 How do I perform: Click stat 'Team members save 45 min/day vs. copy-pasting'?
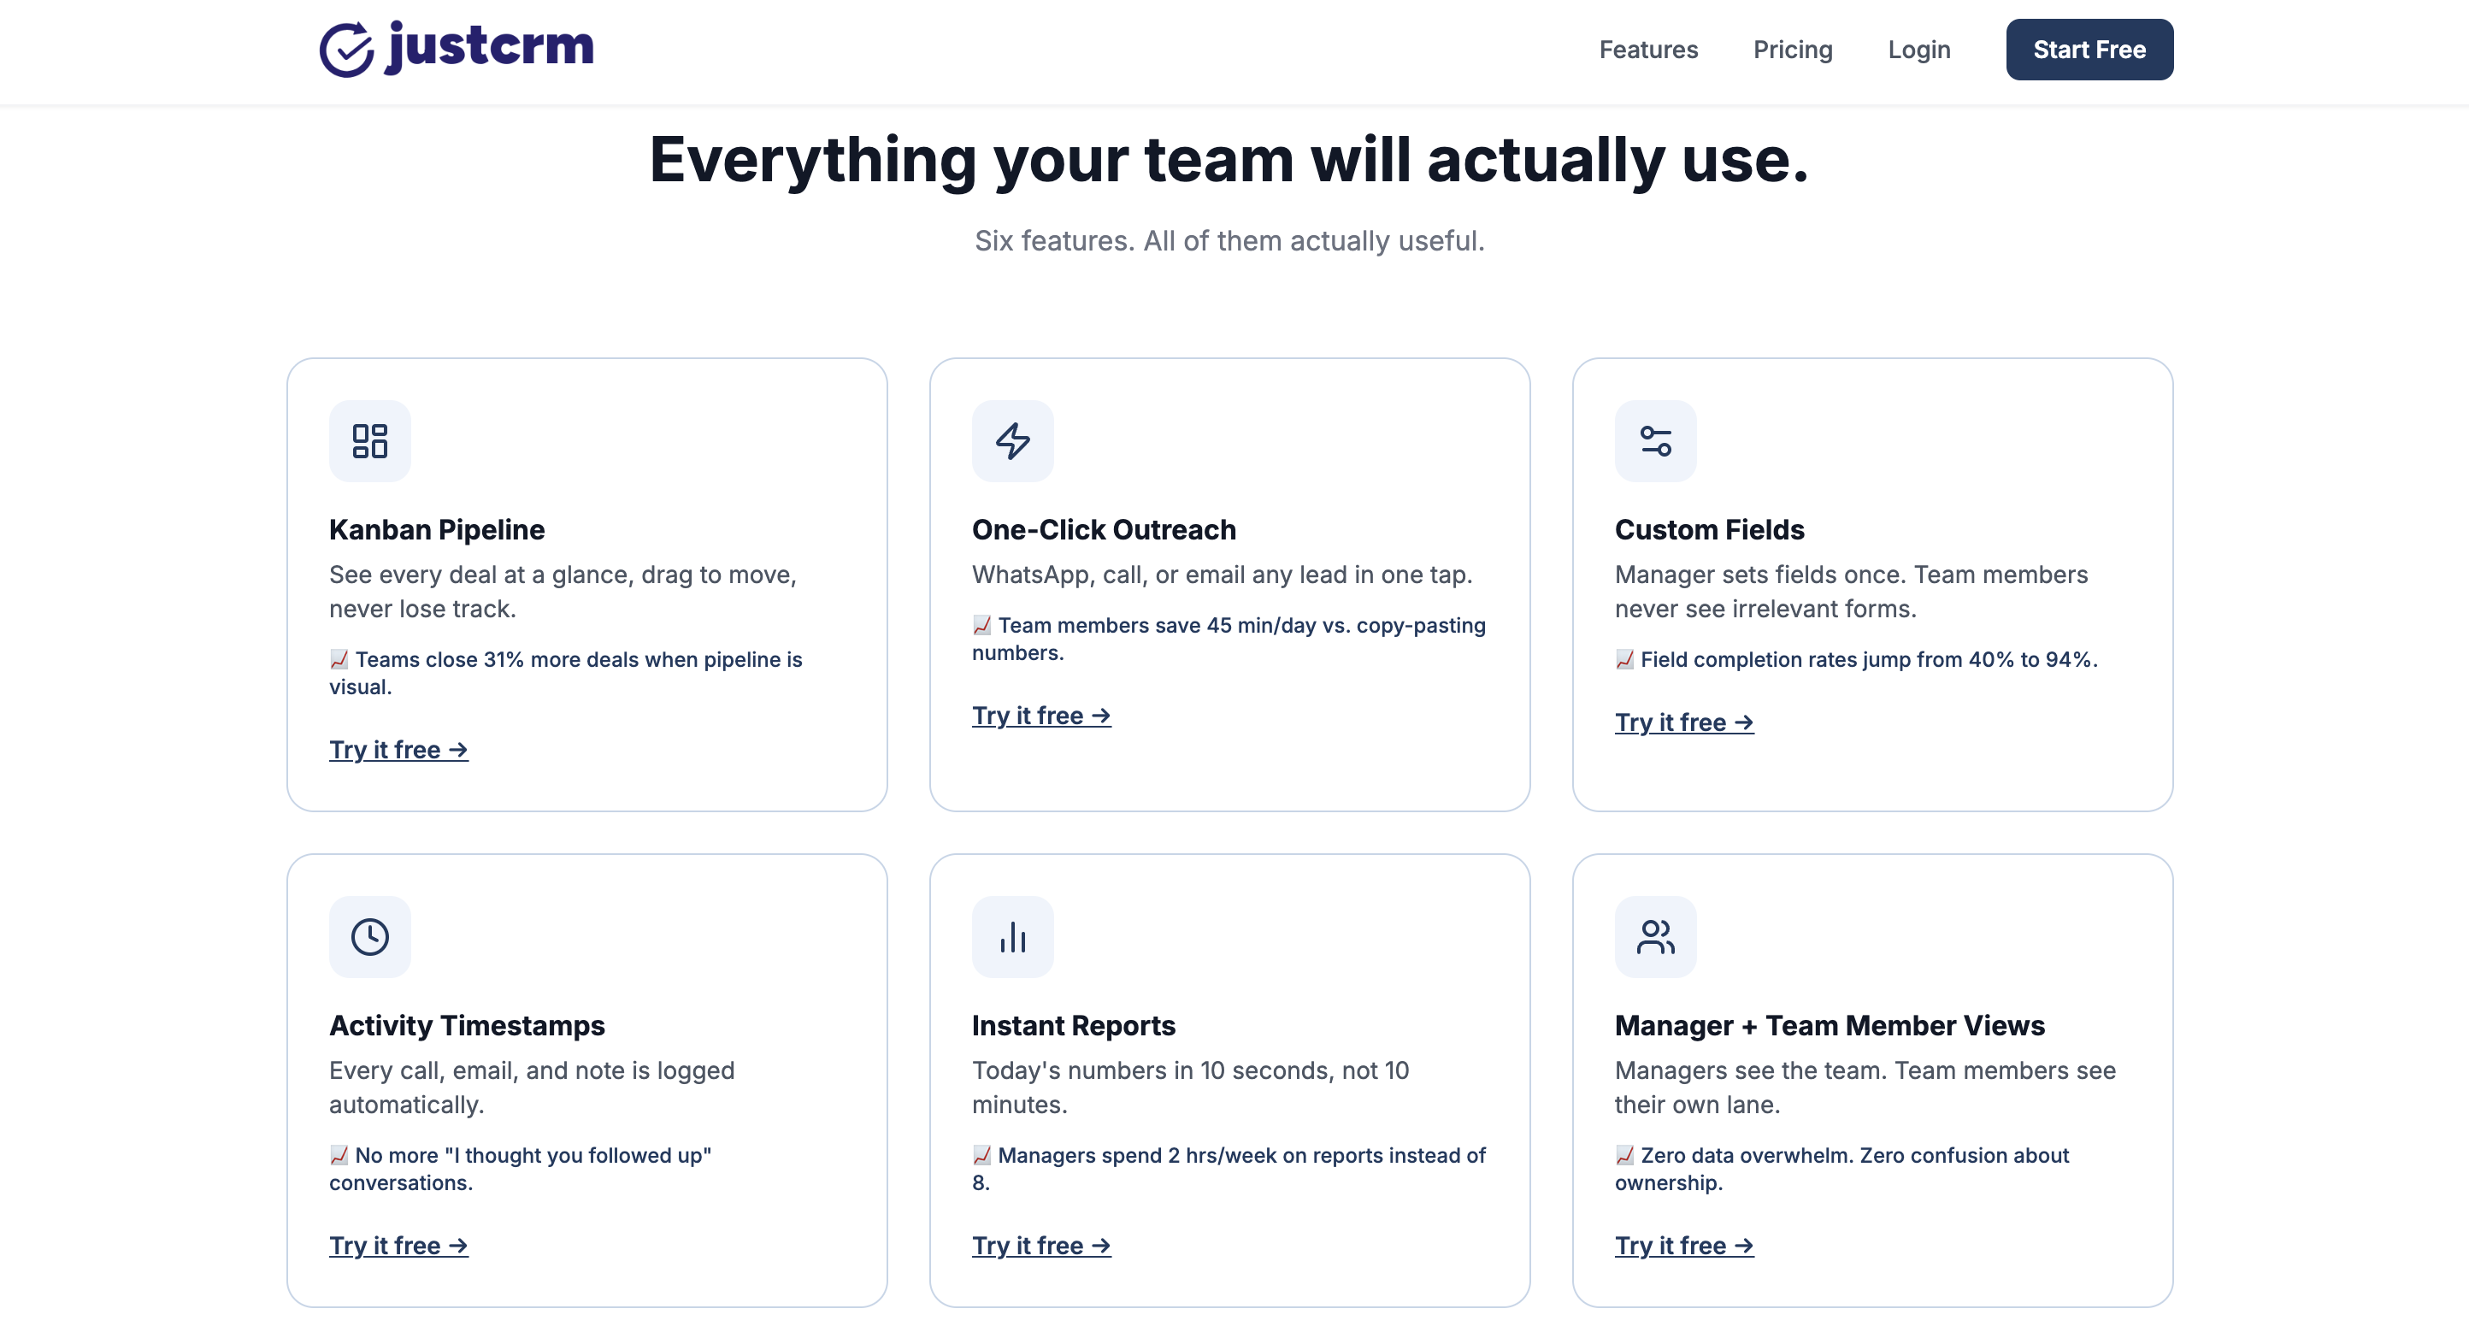point(1242,625)
